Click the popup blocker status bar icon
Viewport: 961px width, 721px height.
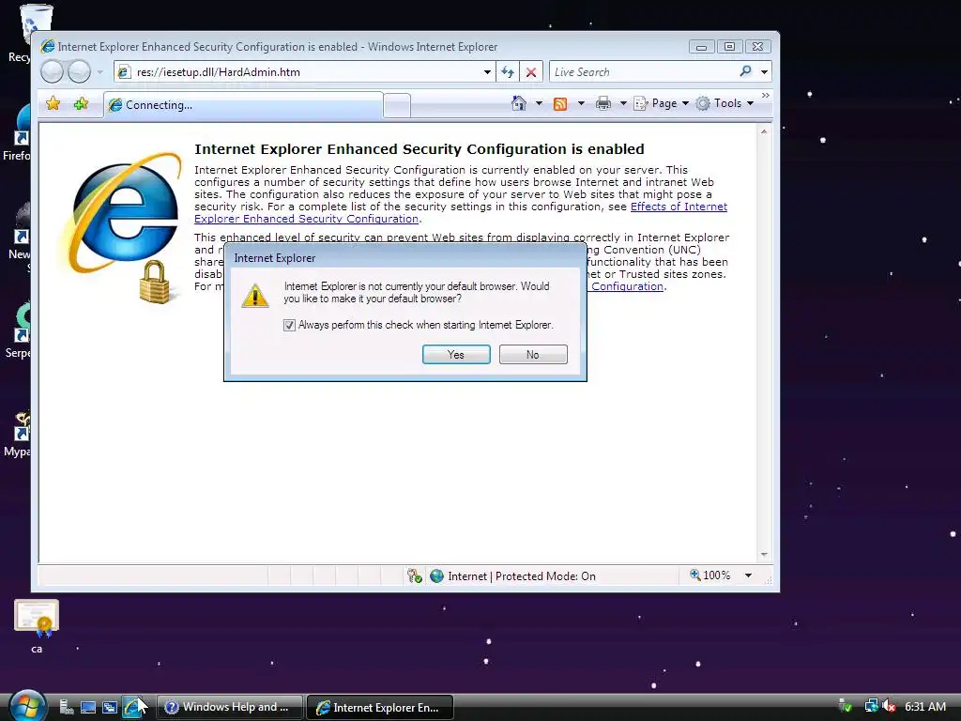[414, 575]
